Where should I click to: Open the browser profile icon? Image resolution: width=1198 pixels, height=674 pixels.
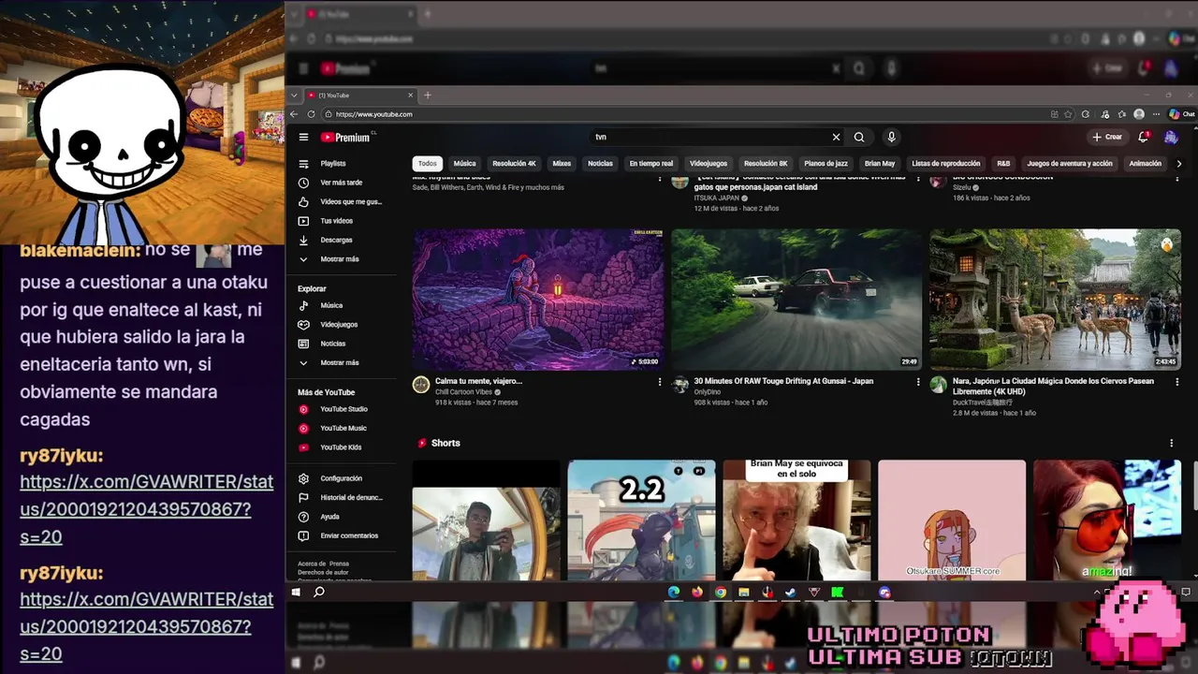point(1139,114)
